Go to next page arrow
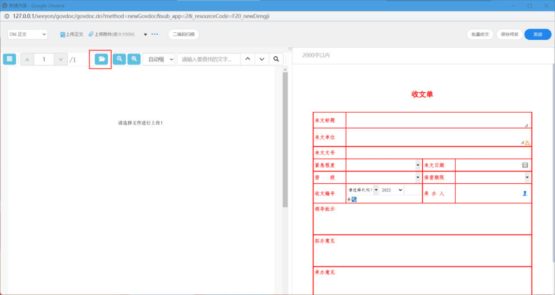Screen dimensions: 555x295 point(60,59)
